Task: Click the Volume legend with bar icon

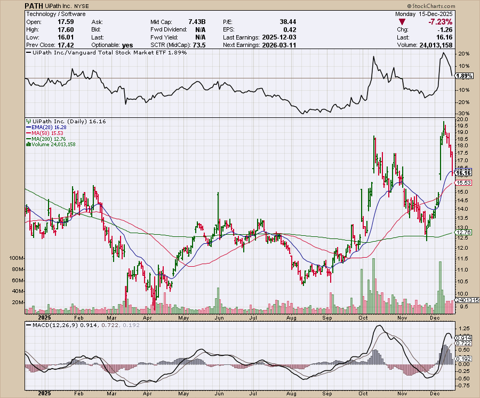Action: coord(51,145)
